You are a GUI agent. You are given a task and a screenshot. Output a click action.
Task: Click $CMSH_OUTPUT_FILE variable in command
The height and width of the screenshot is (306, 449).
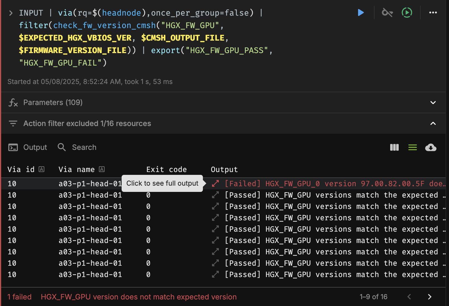coord(183,38)
